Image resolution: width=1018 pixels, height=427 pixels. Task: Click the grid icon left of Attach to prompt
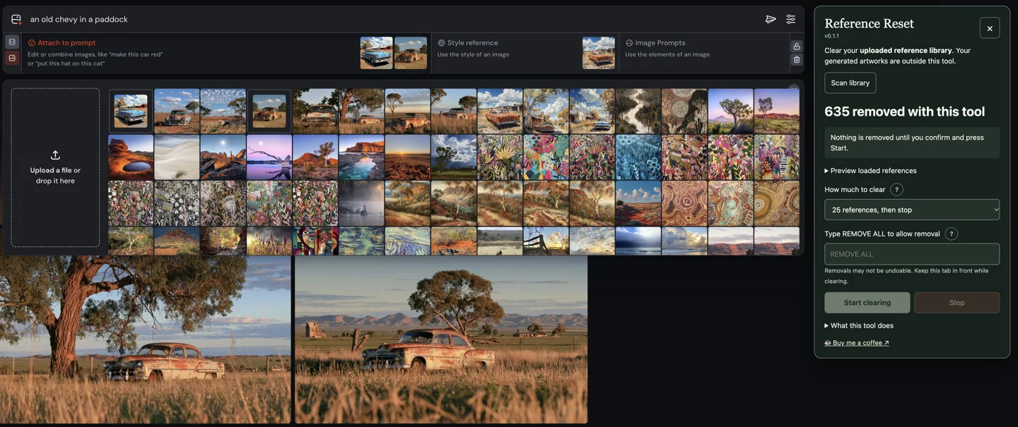click(12, 42)
